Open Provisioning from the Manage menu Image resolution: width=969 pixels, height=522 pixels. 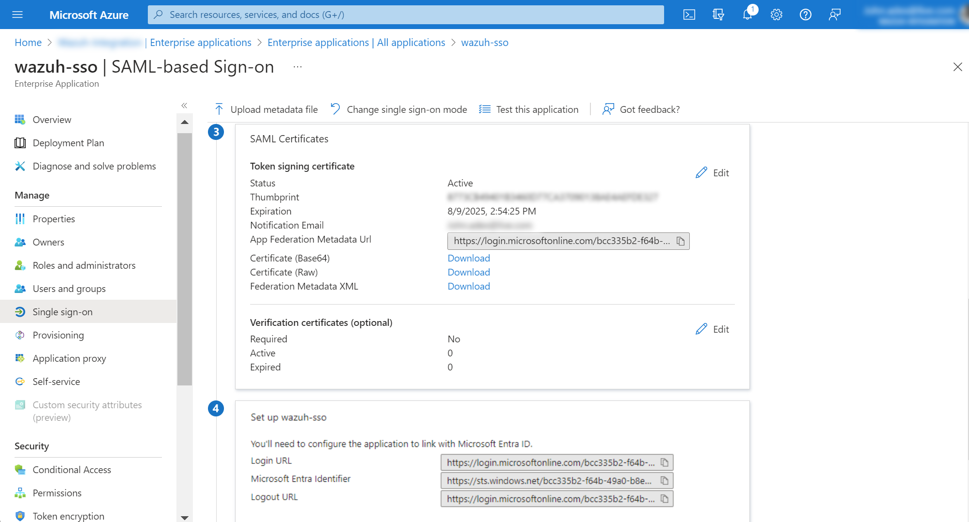[58, 335]
